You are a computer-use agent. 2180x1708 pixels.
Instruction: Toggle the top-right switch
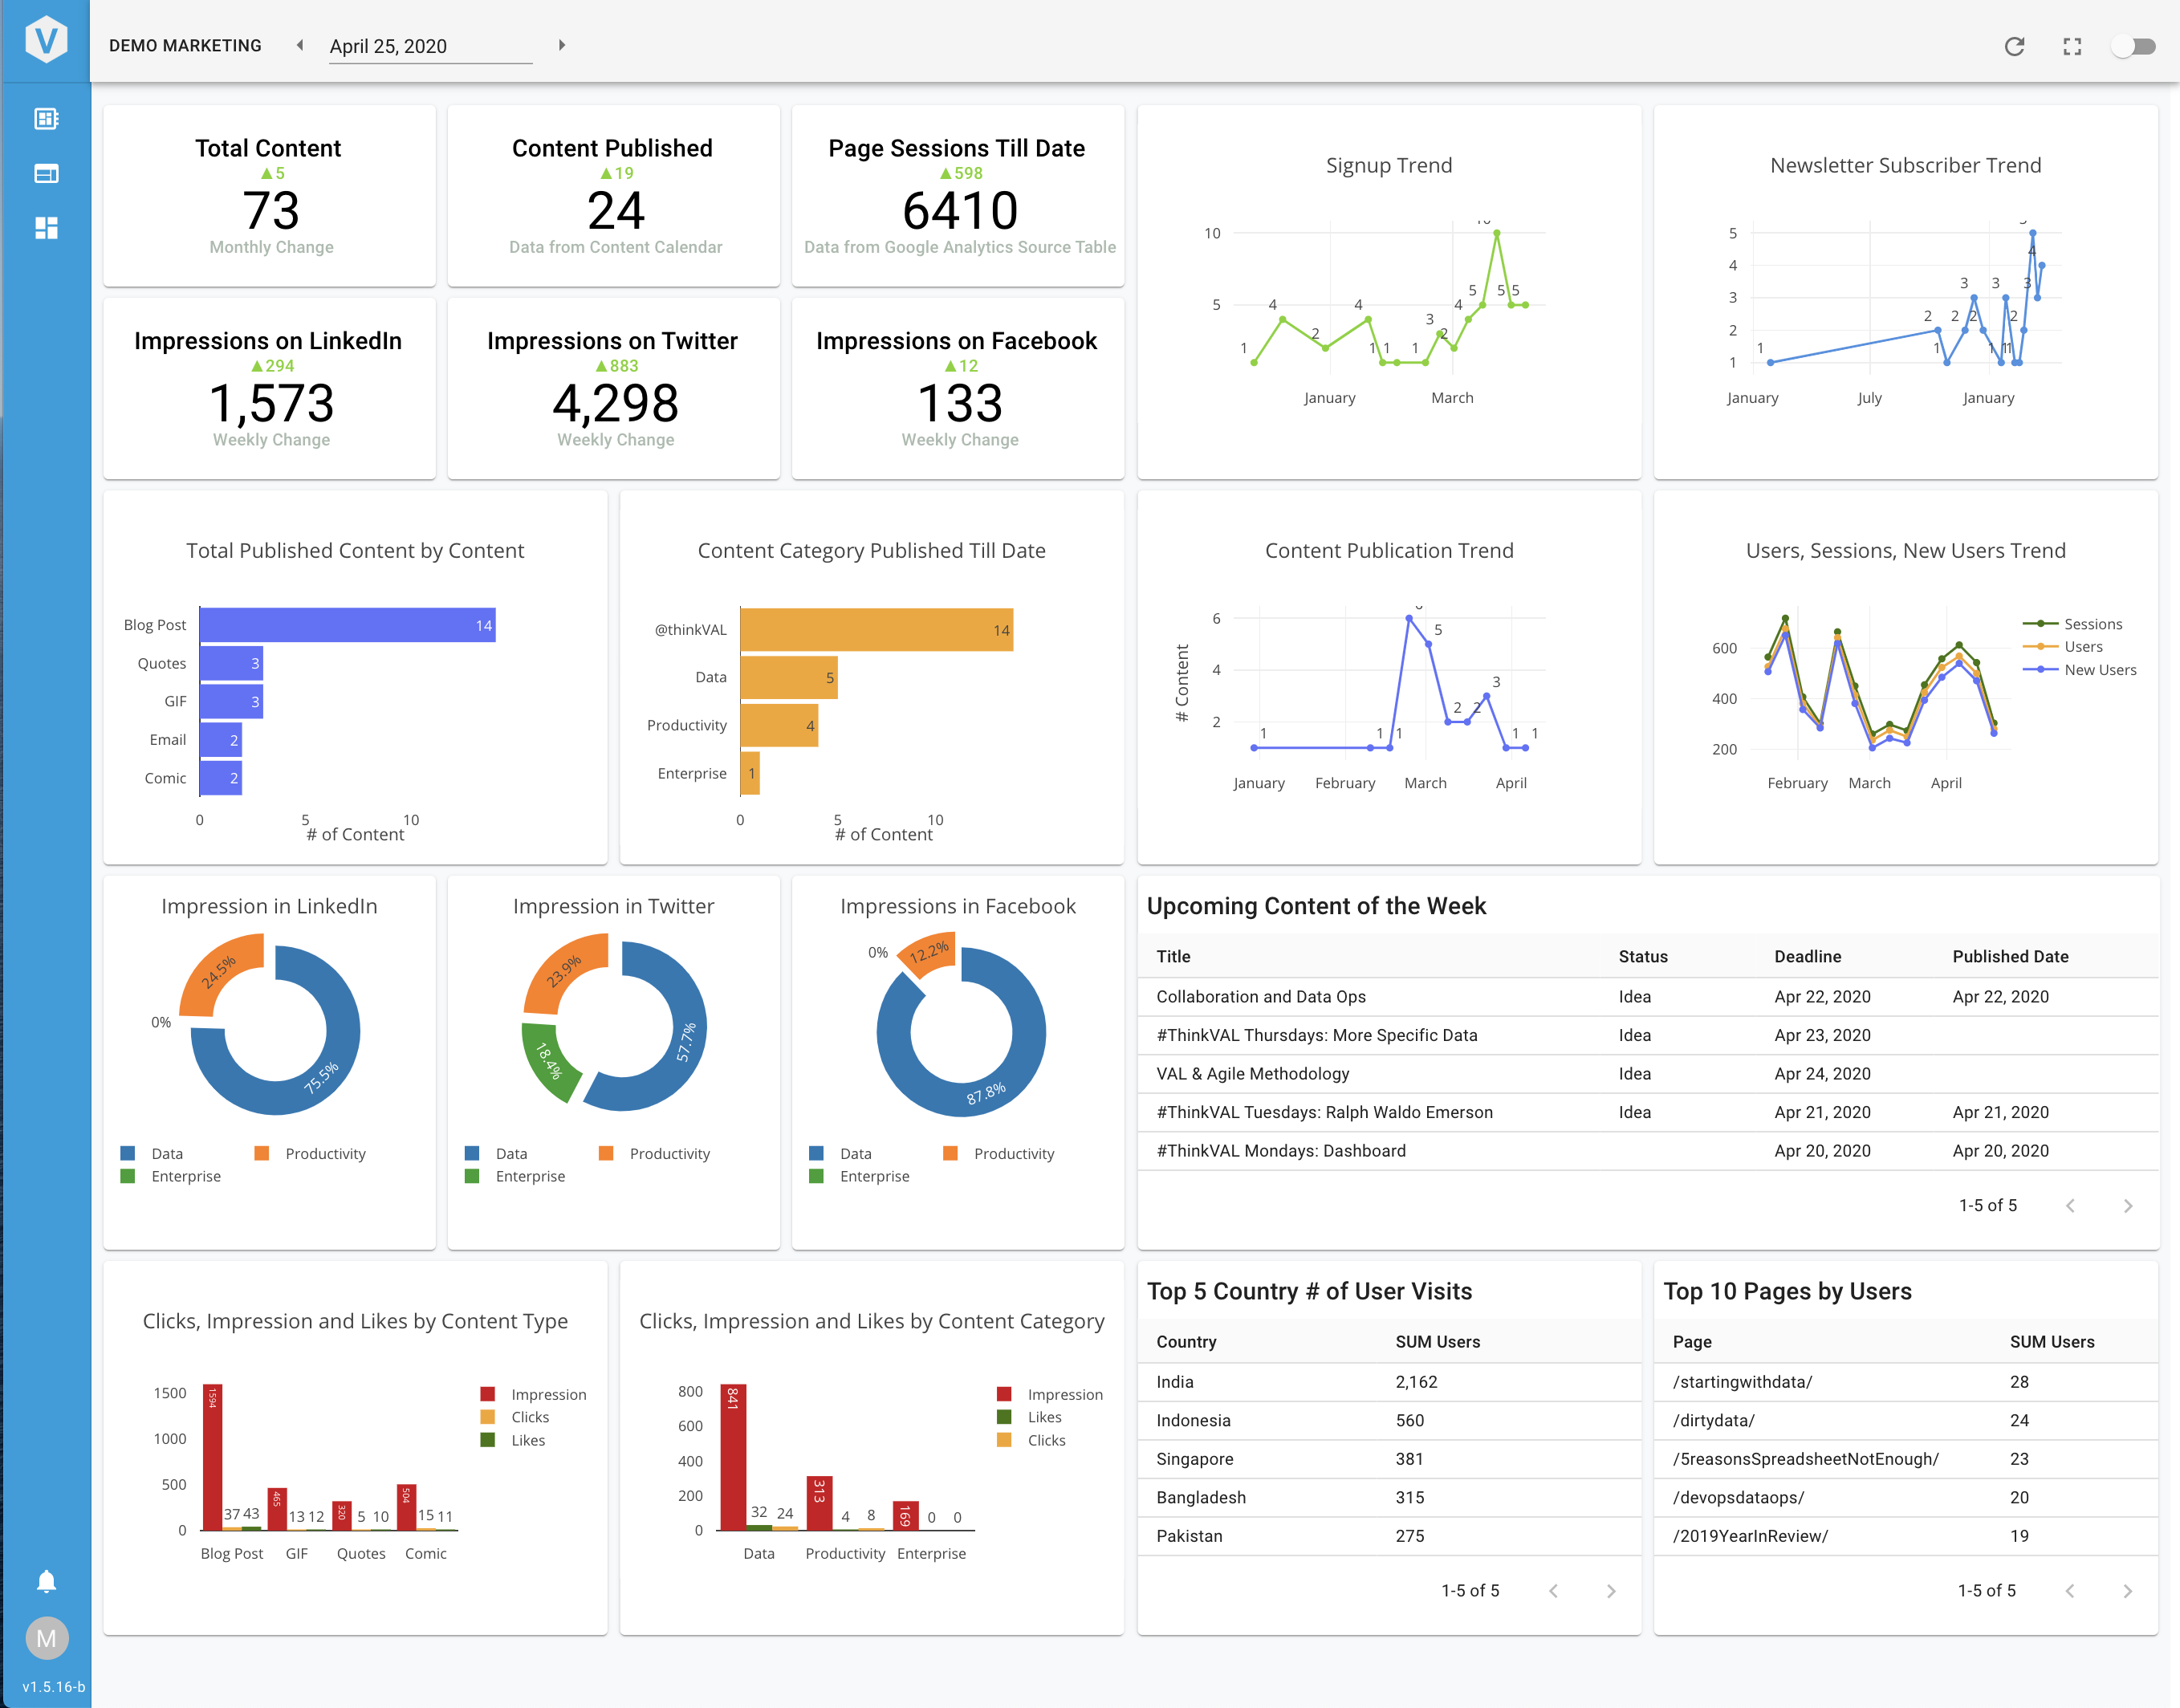coord(2133,46)
